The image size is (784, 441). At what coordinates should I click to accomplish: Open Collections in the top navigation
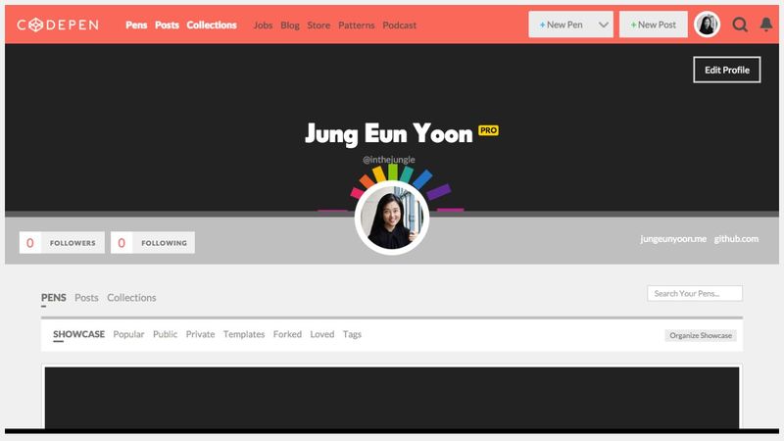(x=212, y=24)
